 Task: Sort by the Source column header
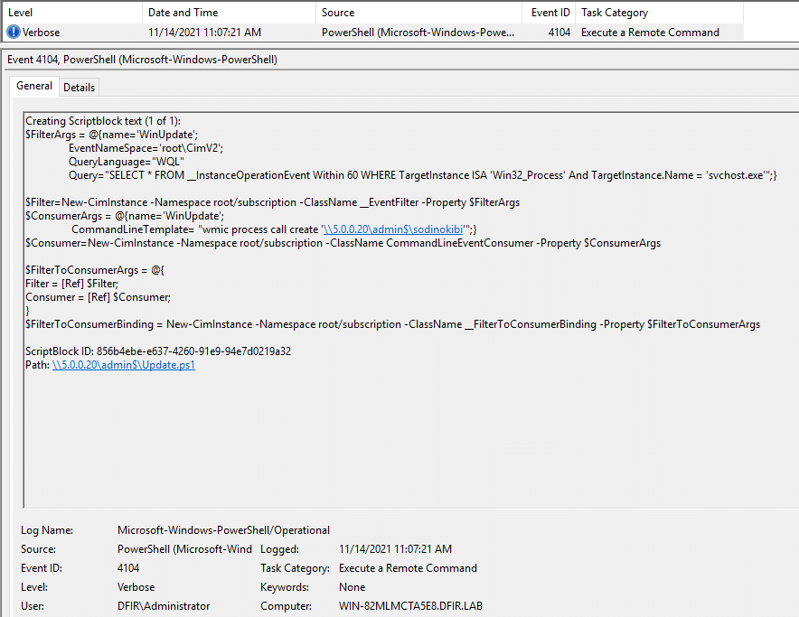418,13
